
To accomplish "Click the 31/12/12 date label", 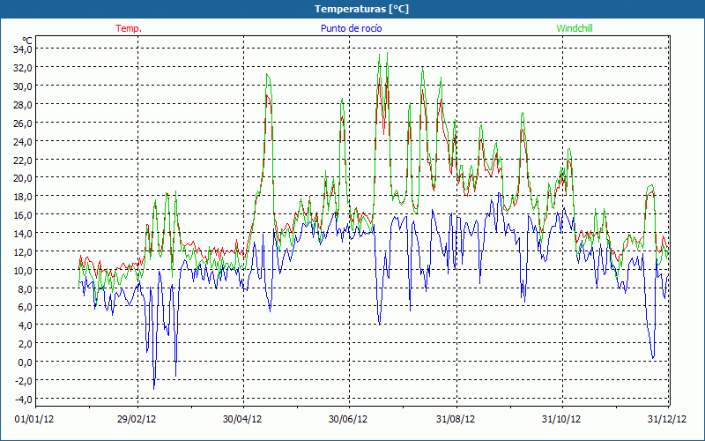I will tap(667, 419).
